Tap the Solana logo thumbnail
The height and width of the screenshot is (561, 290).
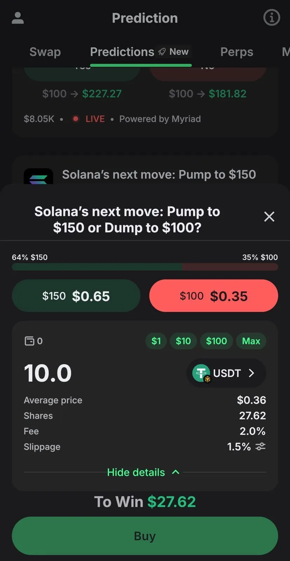(39, 177)
